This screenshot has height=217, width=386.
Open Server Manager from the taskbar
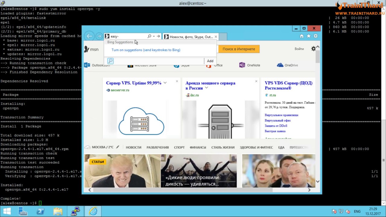coord(23,211)
